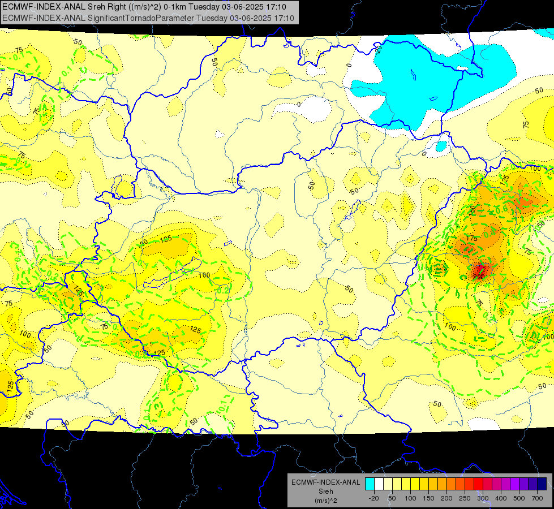The height and width of the screenshot is (509, 554).
Task: Click the title line 'Sreh Right ((m/s)^2) 0-1km'
Action: (x=144, y=7)
